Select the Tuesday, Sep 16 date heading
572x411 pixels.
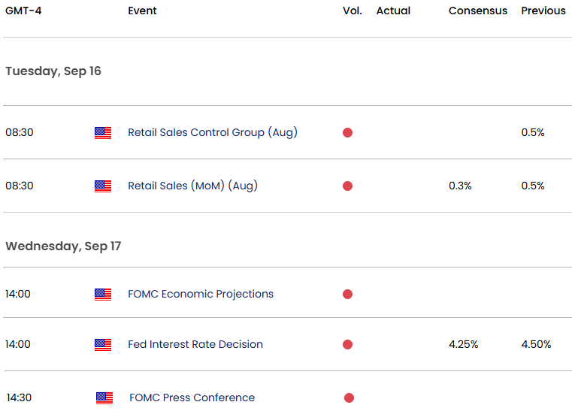53,71
